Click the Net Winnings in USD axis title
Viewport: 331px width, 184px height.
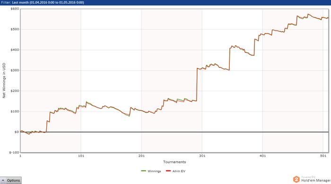tap(4, 81)
